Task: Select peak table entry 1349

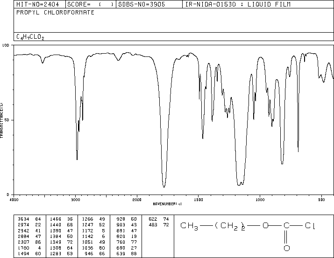Action: (x=61, y=242)
